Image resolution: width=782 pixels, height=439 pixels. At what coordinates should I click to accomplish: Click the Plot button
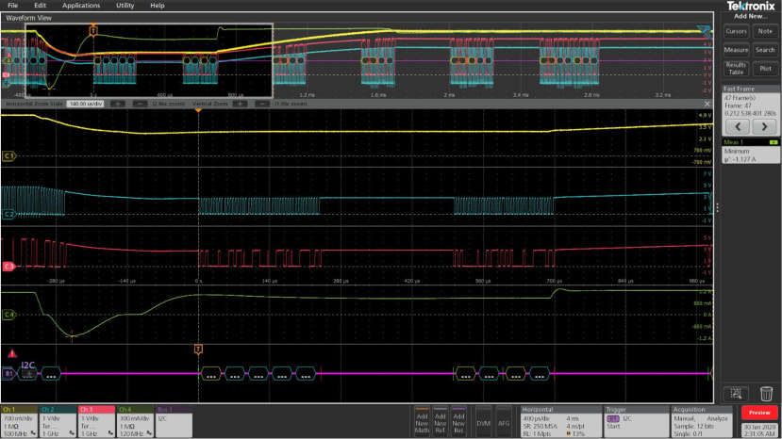(765, 68)
